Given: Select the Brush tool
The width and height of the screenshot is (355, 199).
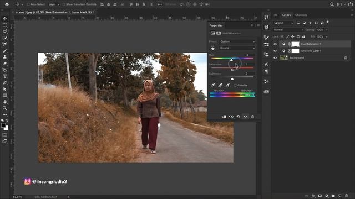Looking at the screenshot, I should click(x=5, y=50).
